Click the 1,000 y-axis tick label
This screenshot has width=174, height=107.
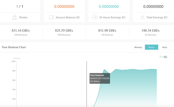(13, 61)
